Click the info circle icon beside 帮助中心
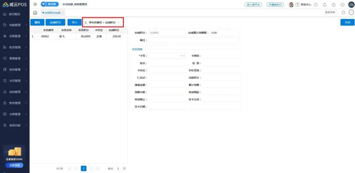Image resolution: width=355 pixels, height=173 pixels. (x=316, y=5)
